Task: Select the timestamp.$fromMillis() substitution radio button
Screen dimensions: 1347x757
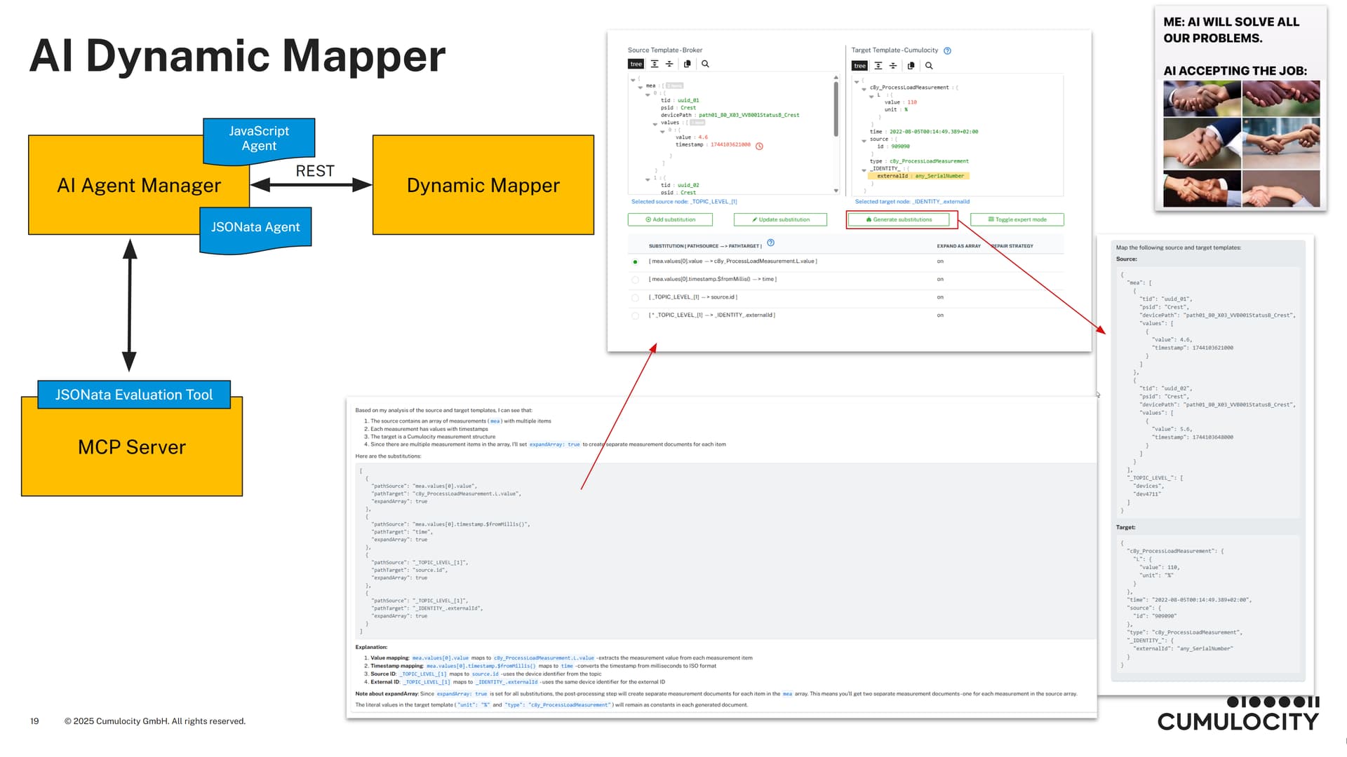Action: (x=635, y=280)
